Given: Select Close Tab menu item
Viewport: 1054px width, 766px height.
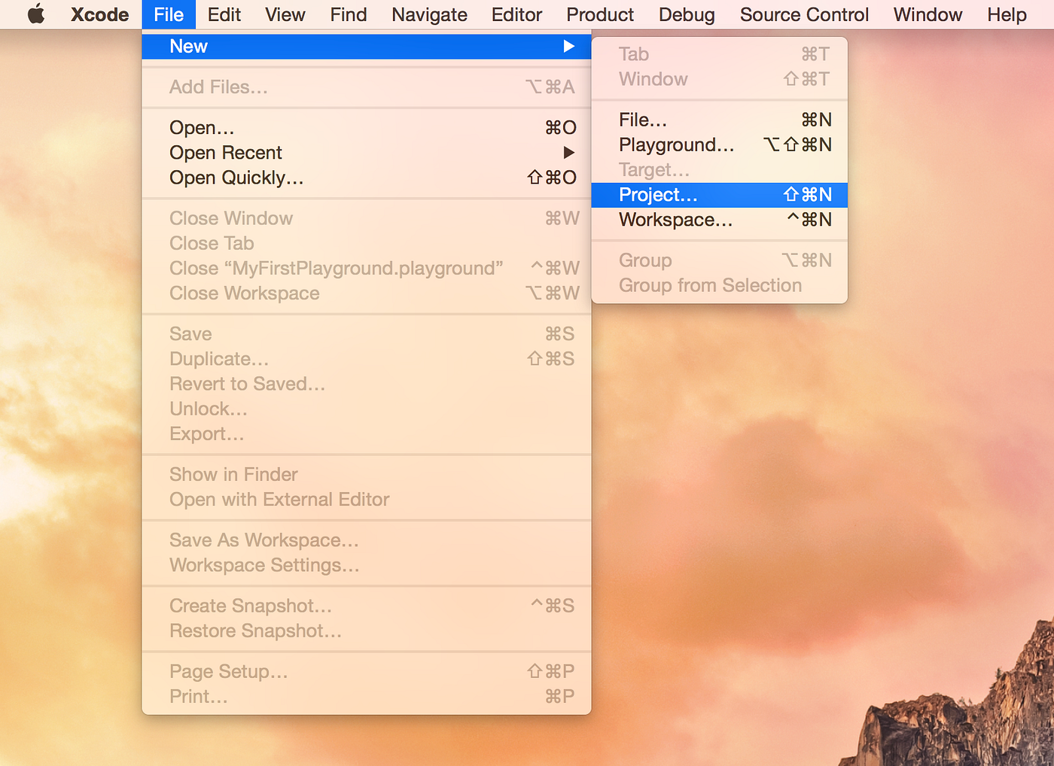Looking at the screenshot, I should (367, 243).
